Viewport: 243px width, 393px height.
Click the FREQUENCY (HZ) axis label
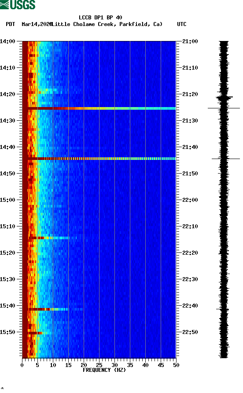[x=104, y=370]
